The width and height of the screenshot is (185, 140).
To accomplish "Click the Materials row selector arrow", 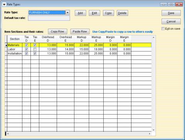I will coord(6,45).
